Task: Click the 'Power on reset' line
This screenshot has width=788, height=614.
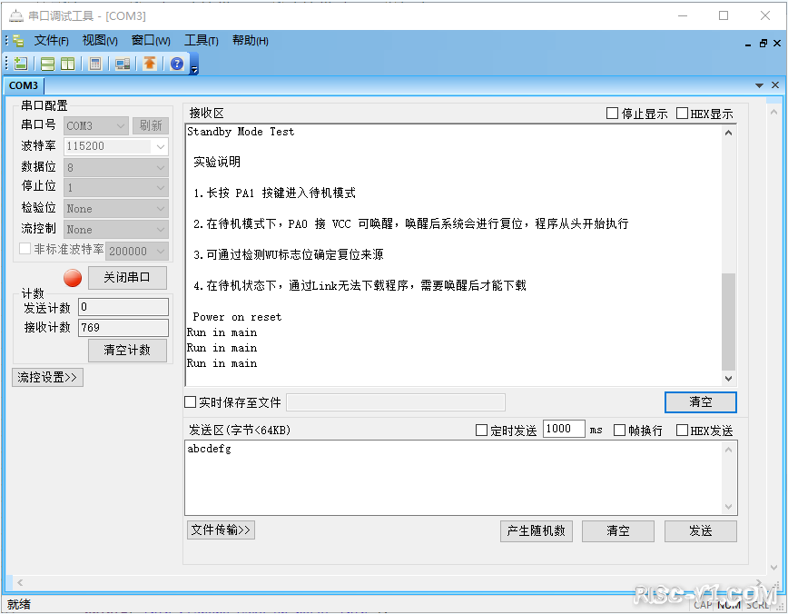Action: tap(237, 317)
